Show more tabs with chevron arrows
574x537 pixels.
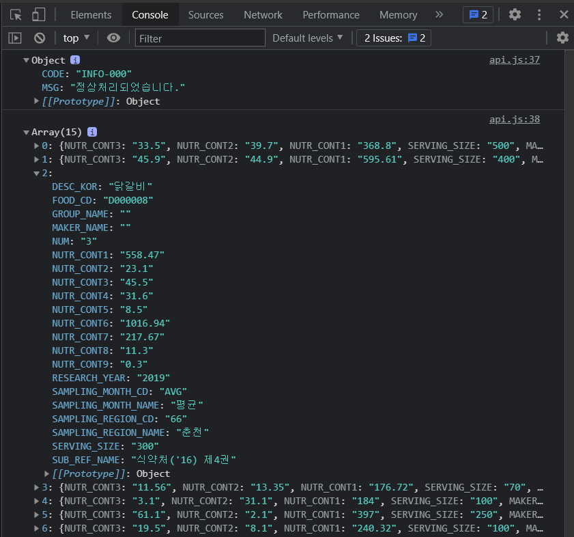[439, 14]
